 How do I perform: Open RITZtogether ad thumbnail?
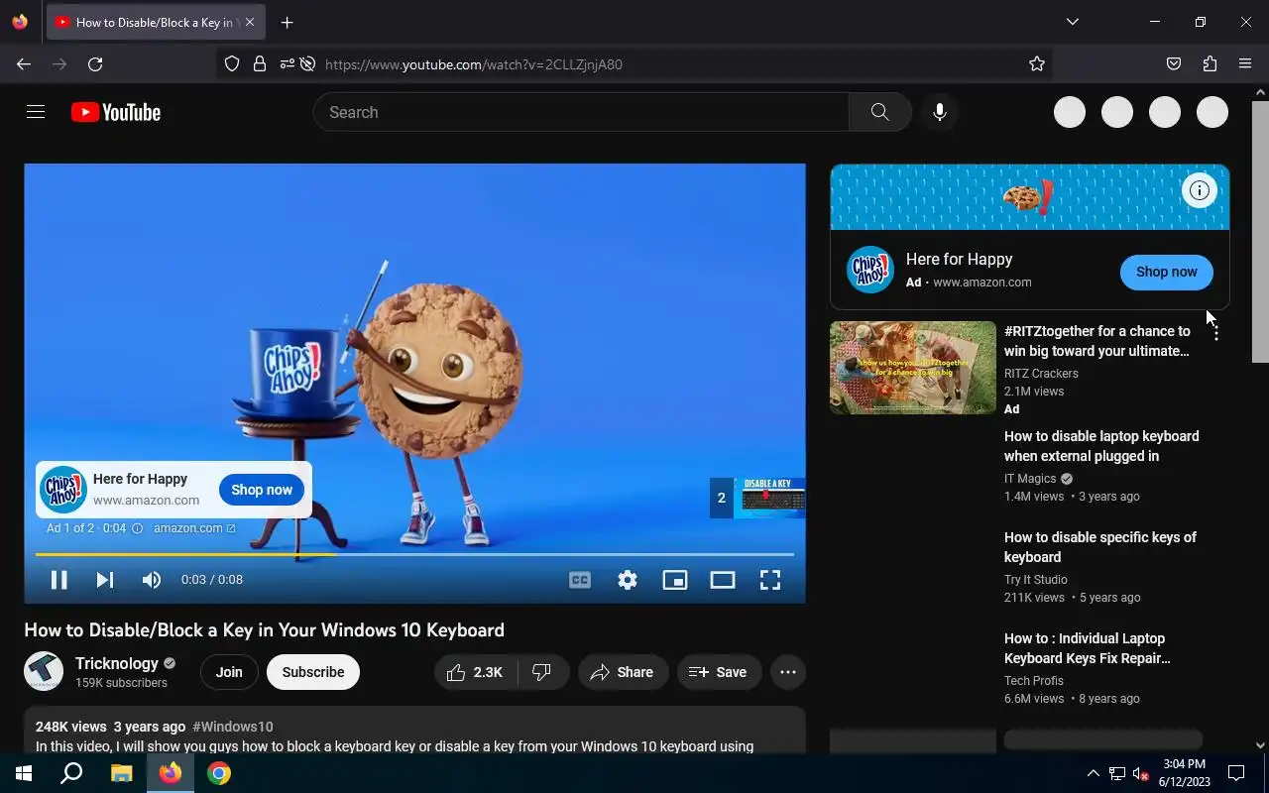(x=913, y=368)
